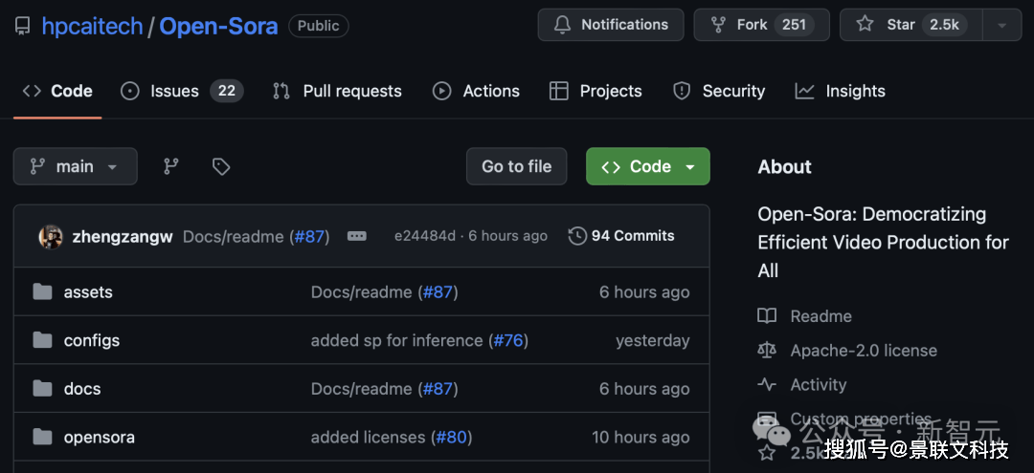Open pull request #80 link
Viewport: 1034px width, 473px height.
(x=452, y=438)
